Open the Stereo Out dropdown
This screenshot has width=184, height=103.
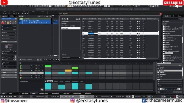coord(9,67)
